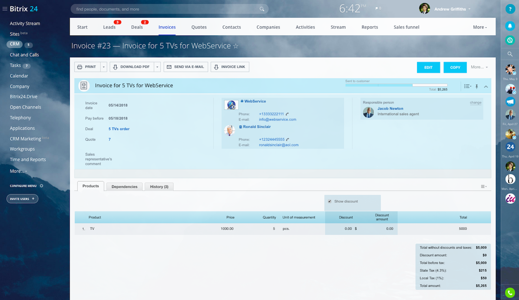Click the search people and documents field

[x=167, y=9]
